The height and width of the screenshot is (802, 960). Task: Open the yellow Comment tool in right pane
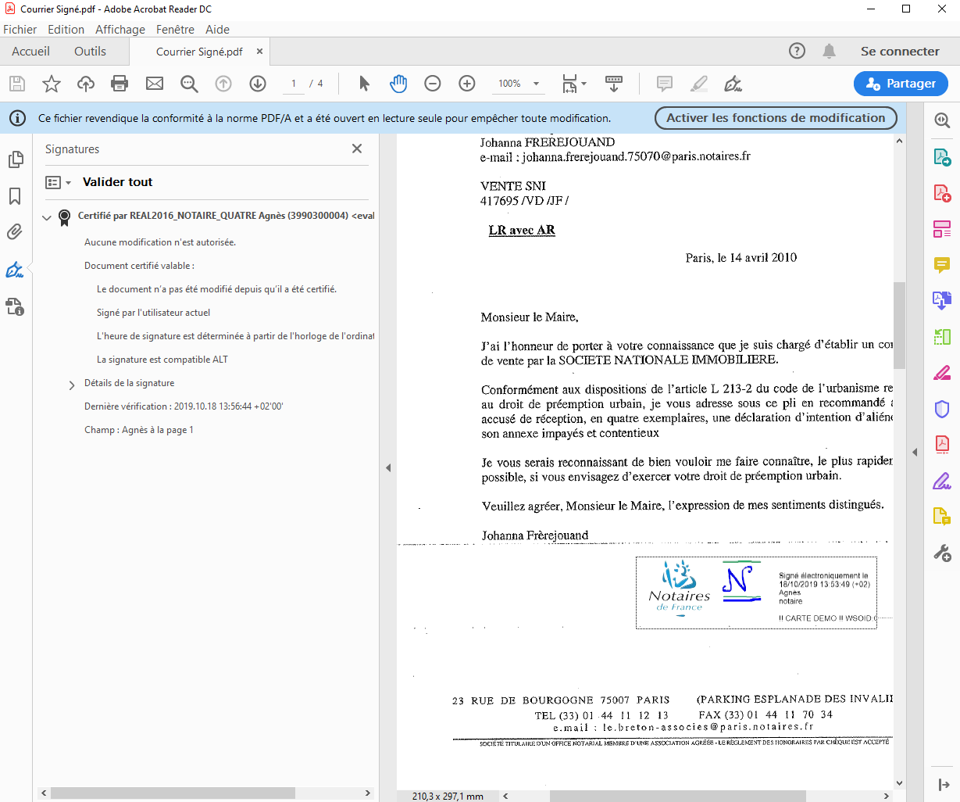pyautogui.click(x=942, y=265)
